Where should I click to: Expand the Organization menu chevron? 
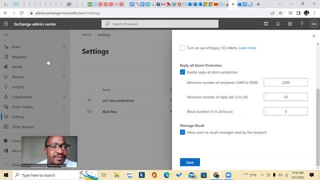(x=64, y=96)
